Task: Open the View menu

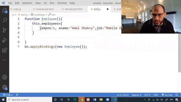Action: pos(38,3)
